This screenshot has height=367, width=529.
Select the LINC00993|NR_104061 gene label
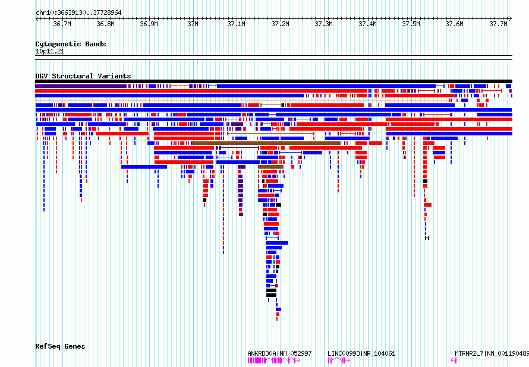pyautogui.click(x=361, y=353)
